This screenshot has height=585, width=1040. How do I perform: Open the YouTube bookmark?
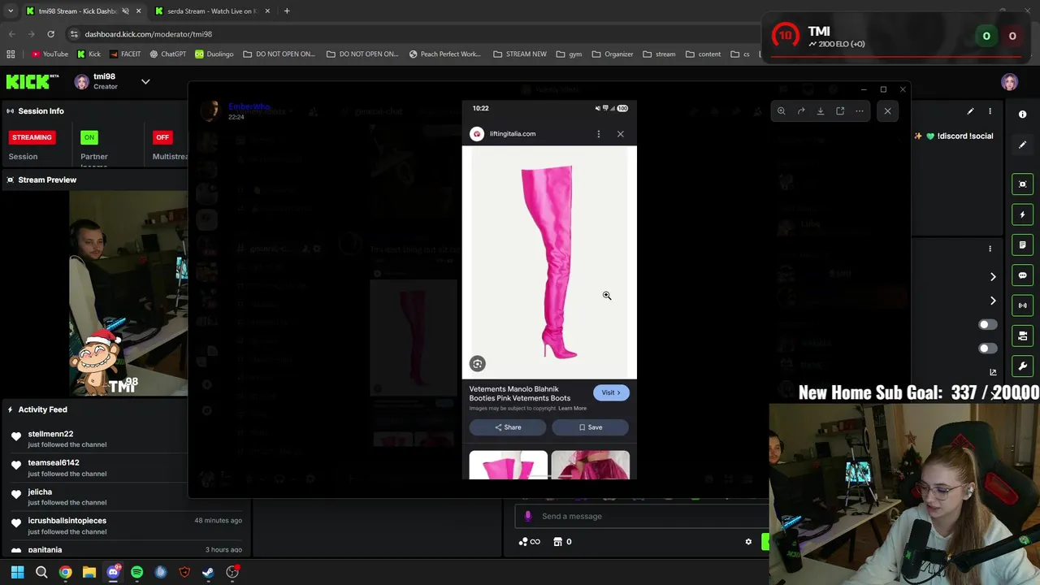click(50, 54)
